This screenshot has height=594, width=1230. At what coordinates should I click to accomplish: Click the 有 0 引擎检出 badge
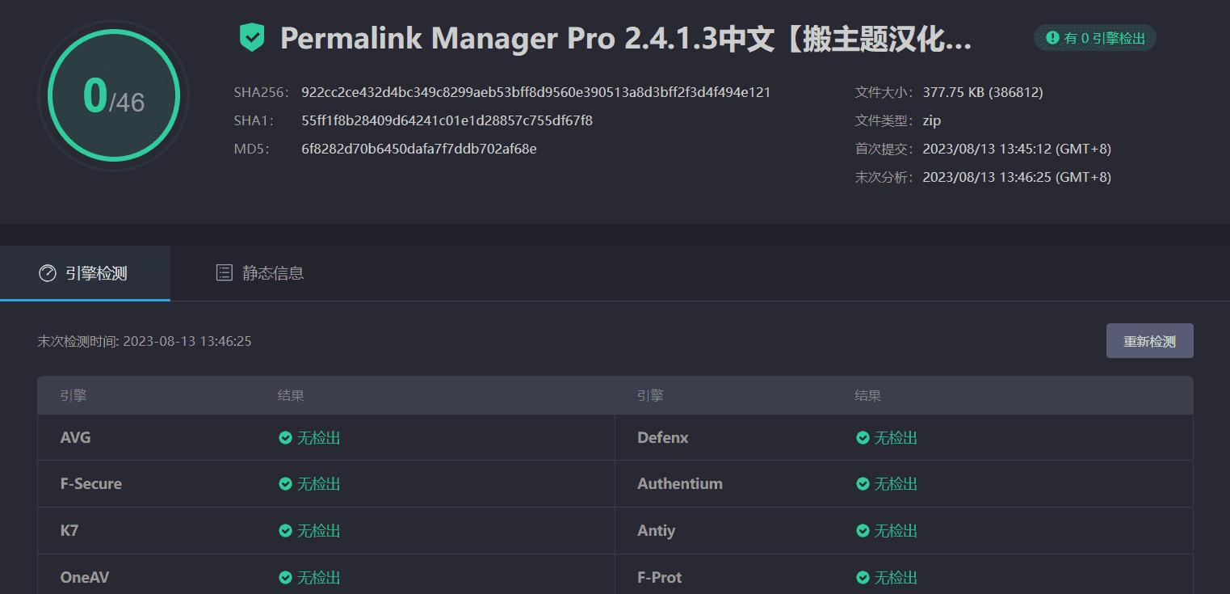pos(1095,38)
